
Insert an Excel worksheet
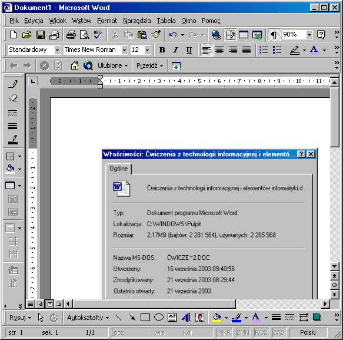click(257, 35)
